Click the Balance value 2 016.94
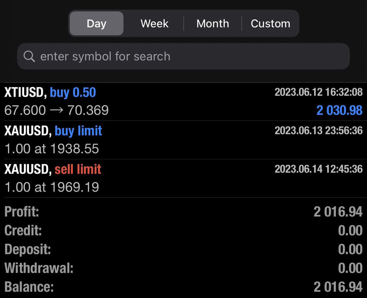This screenshot has height=298, width=367. pos(338,287)
